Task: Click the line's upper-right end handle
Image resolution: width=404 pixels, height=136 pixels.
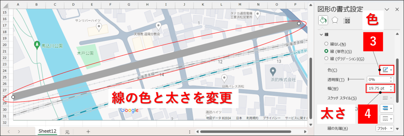Action: [x=299, y=23]
